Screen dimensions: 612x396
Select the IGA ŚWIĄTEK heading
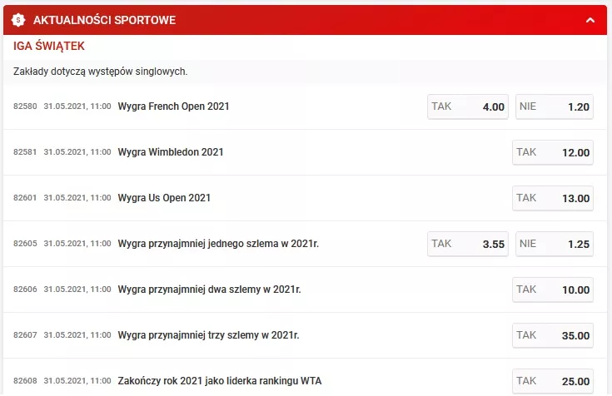[49, 46]
